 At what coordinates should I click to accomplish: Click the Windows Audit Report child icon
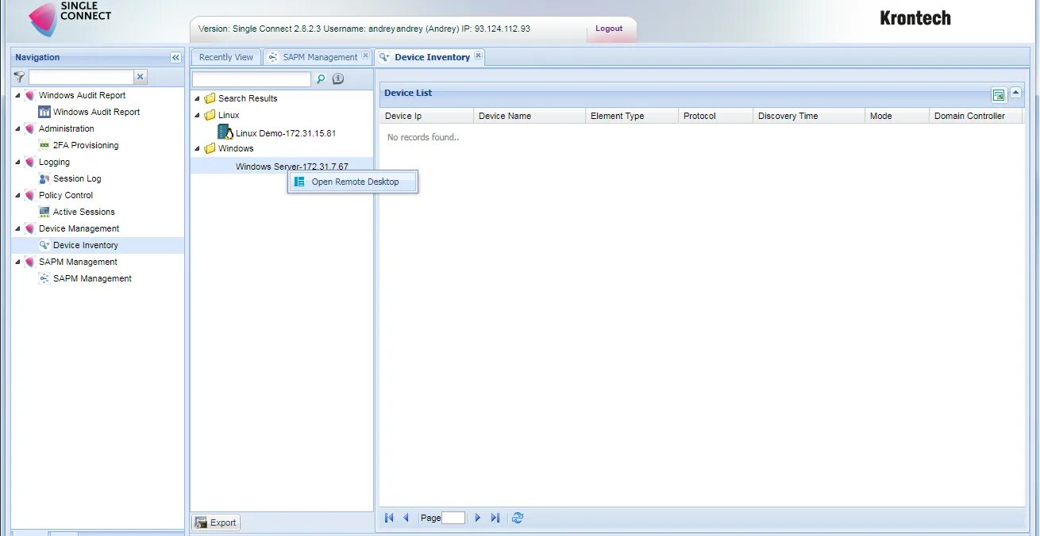click(x=44, y=112)
